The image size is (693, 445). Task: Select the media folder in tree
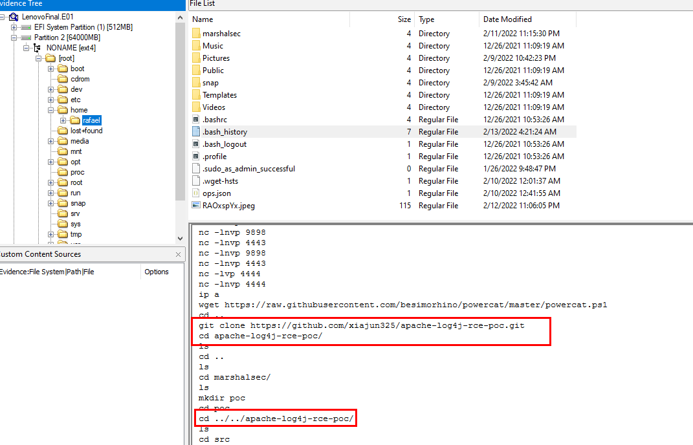click(x=80, y=141)
